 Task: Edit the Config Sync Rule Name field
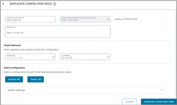[x=30, y=19]
